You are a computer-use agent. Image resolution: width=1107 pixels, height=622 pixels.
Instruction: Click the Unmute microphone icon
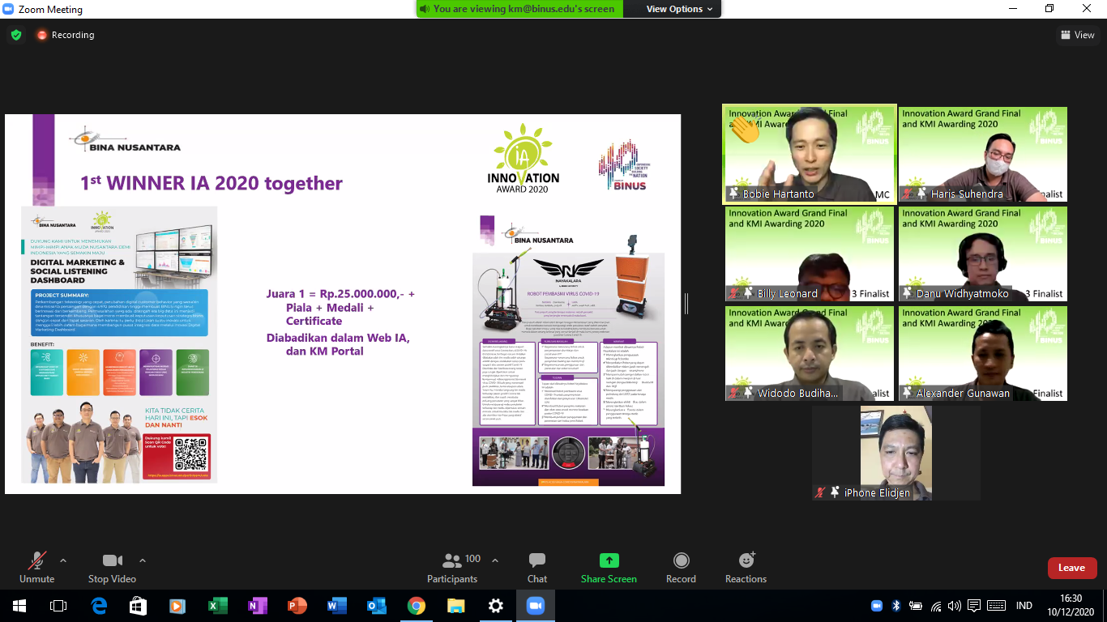[36, 560]
